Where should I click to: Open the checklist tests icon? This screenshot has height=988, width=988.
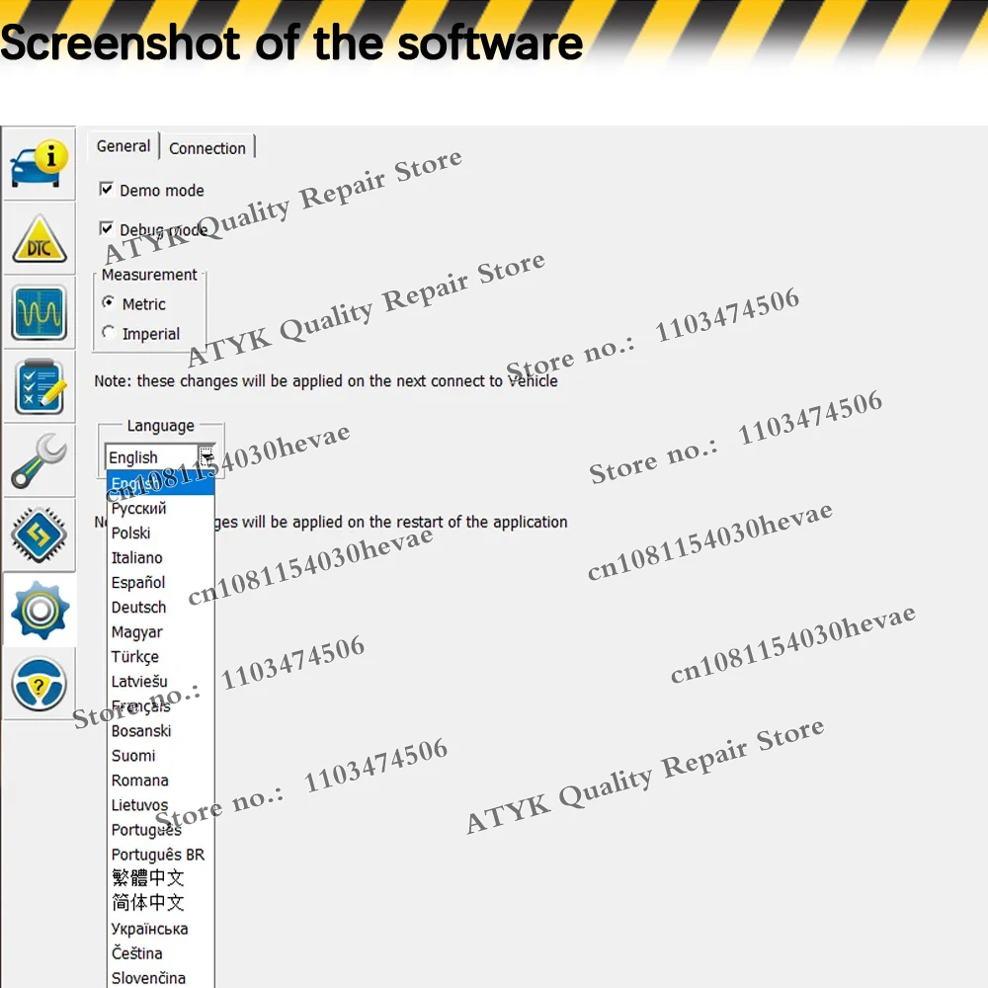[40, 387]
